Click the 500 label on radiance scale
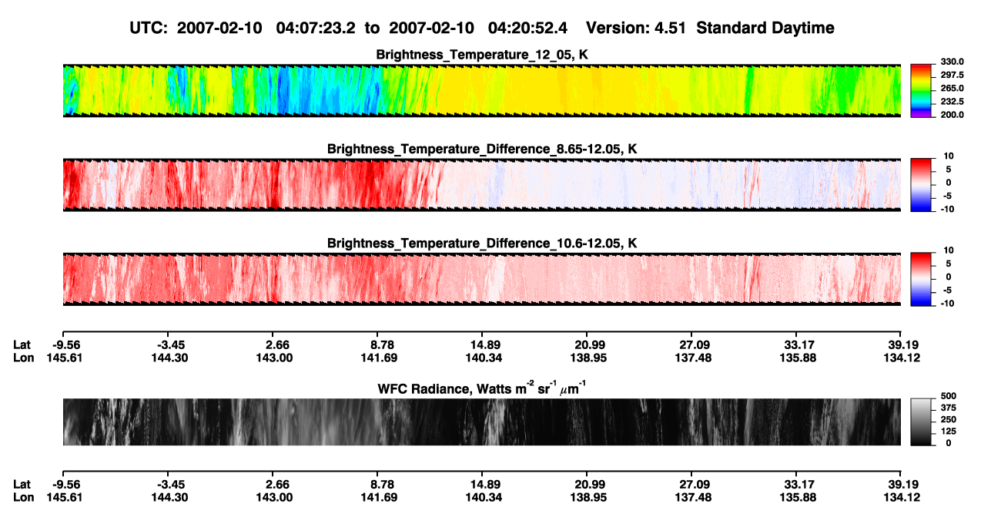This screenshot has width=1001, height=514. pyautogui.click(x=948, y=397)
